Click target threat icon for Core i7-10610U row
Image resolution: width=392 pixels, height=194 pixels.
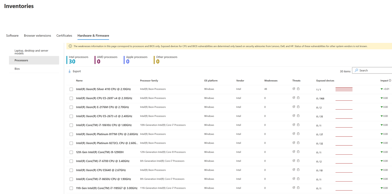tap(294, 125)
